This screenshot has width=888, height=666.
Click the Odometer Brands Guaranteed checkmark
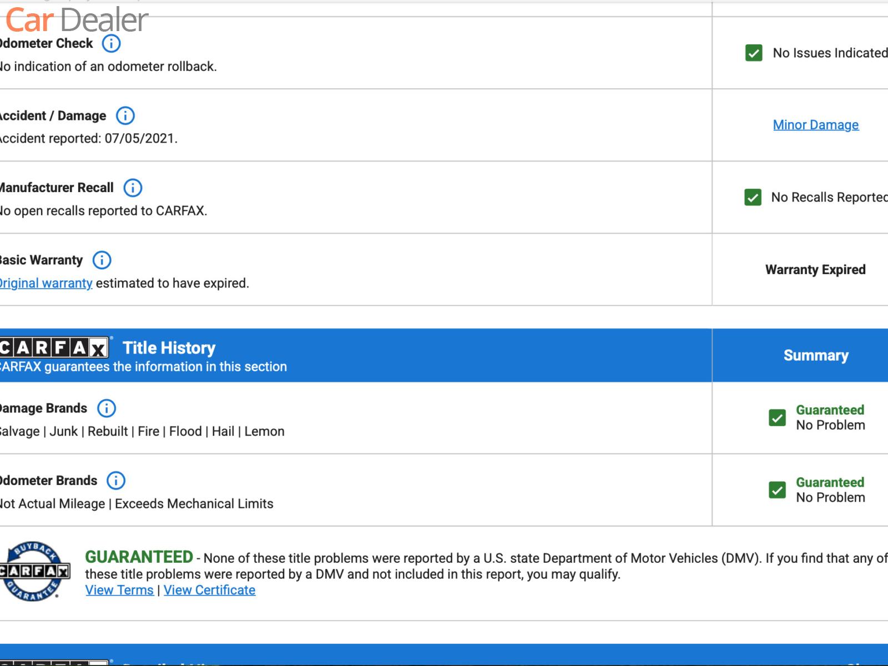777,490
